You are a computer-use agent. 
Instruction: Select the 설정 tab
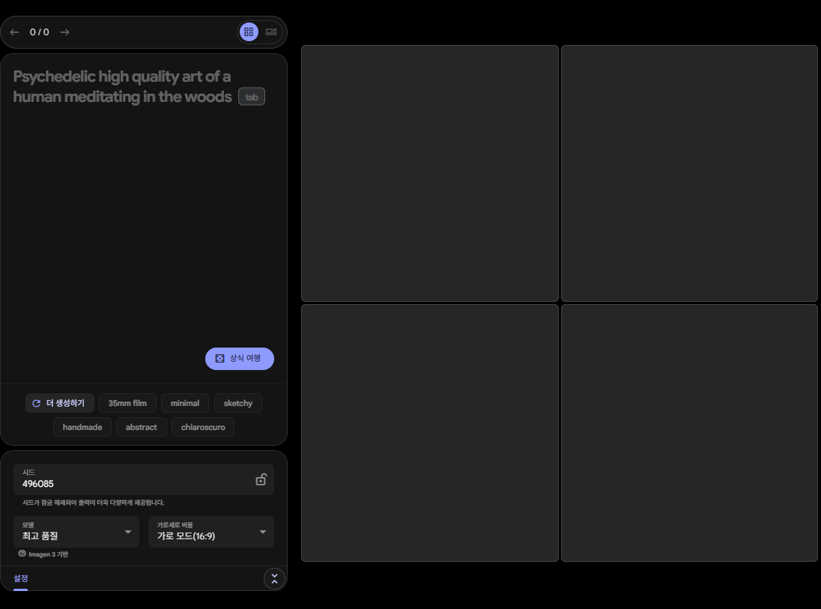tap(20, 578)
